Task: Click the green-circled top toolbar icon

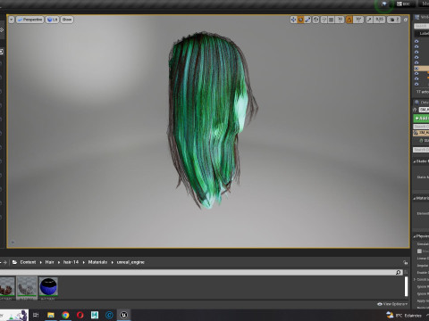Action: (x=384, y=4)
